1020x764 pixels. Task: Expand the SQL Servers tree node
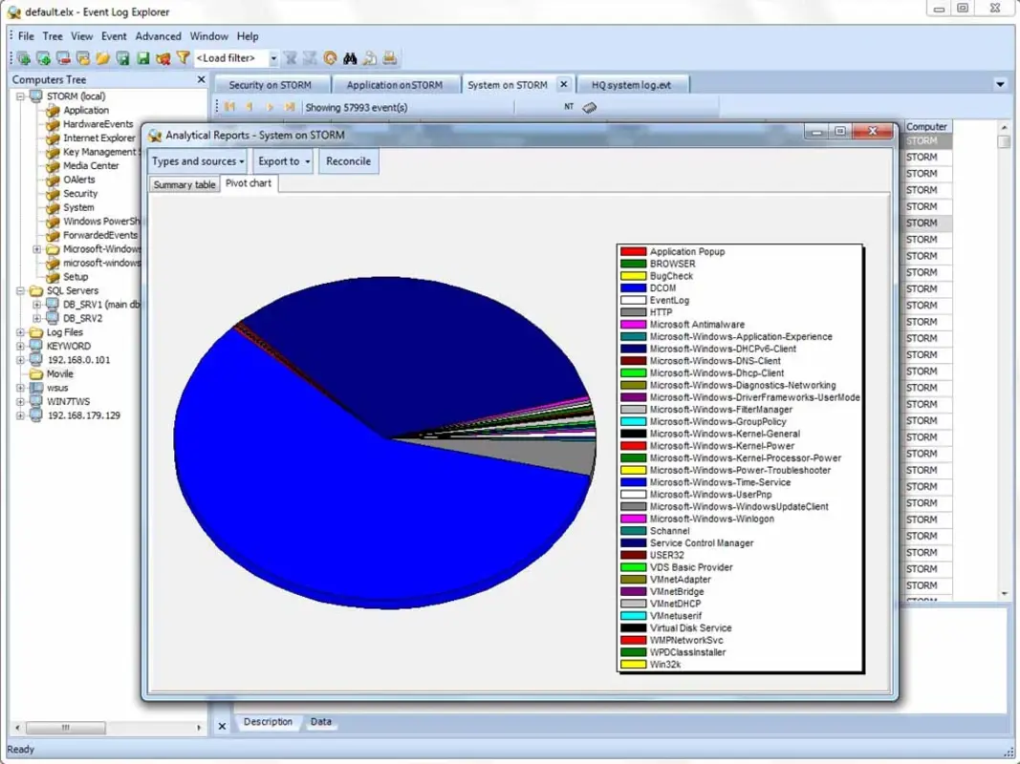[x=21, y=290]
